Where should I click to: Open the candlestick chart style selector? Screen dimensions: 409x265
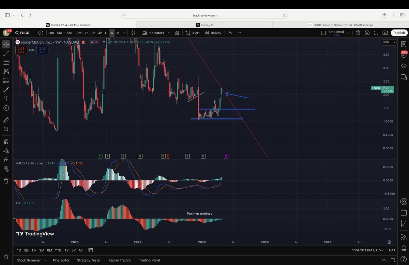click(x=134, y=33)
